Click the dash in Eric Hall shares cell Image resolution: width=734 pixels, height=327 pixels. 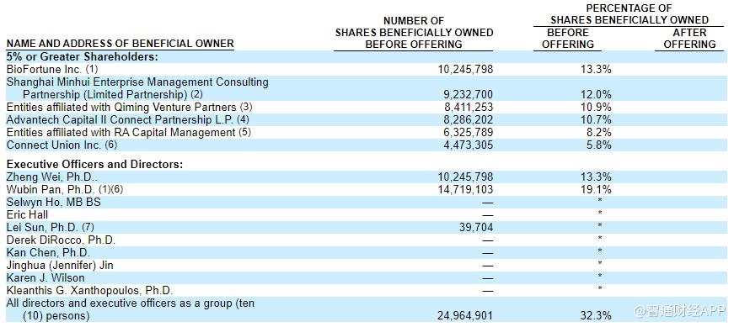coord(488,215)
